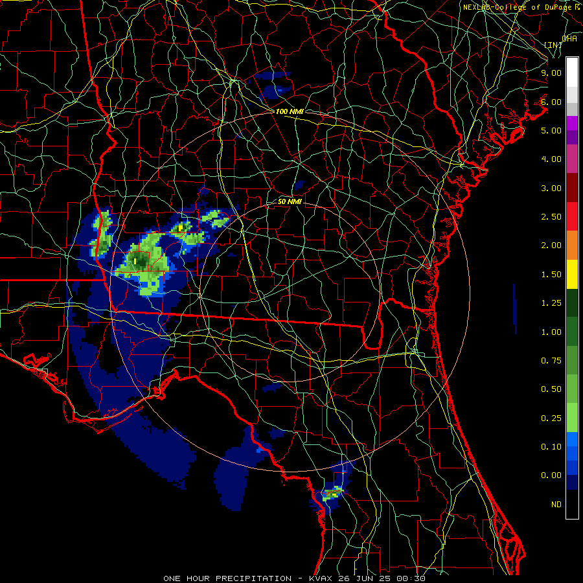Click the "2.50" legend value
The width and height of the screenshot is (583, 583).
click(551, 217)
